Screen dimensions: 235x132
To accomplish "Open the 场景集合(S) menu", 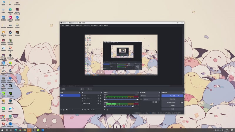I will (94, 26).
